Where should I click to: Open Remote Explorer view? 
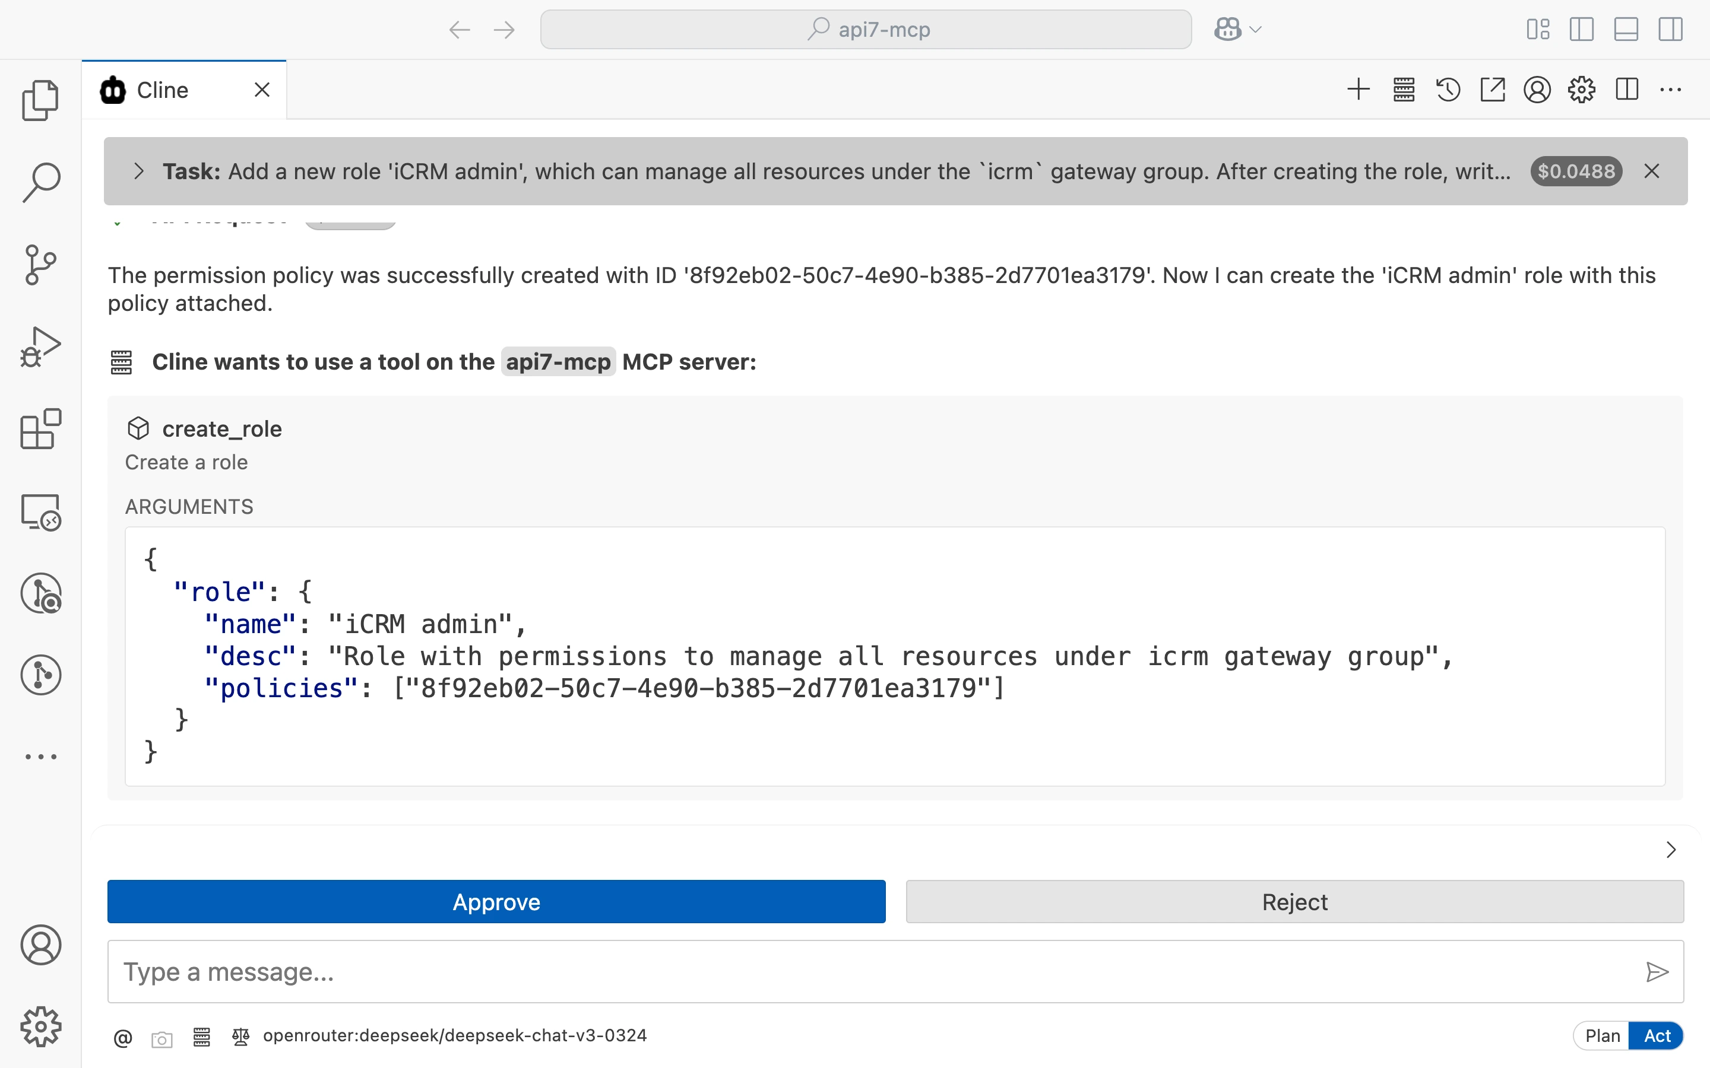40,511
